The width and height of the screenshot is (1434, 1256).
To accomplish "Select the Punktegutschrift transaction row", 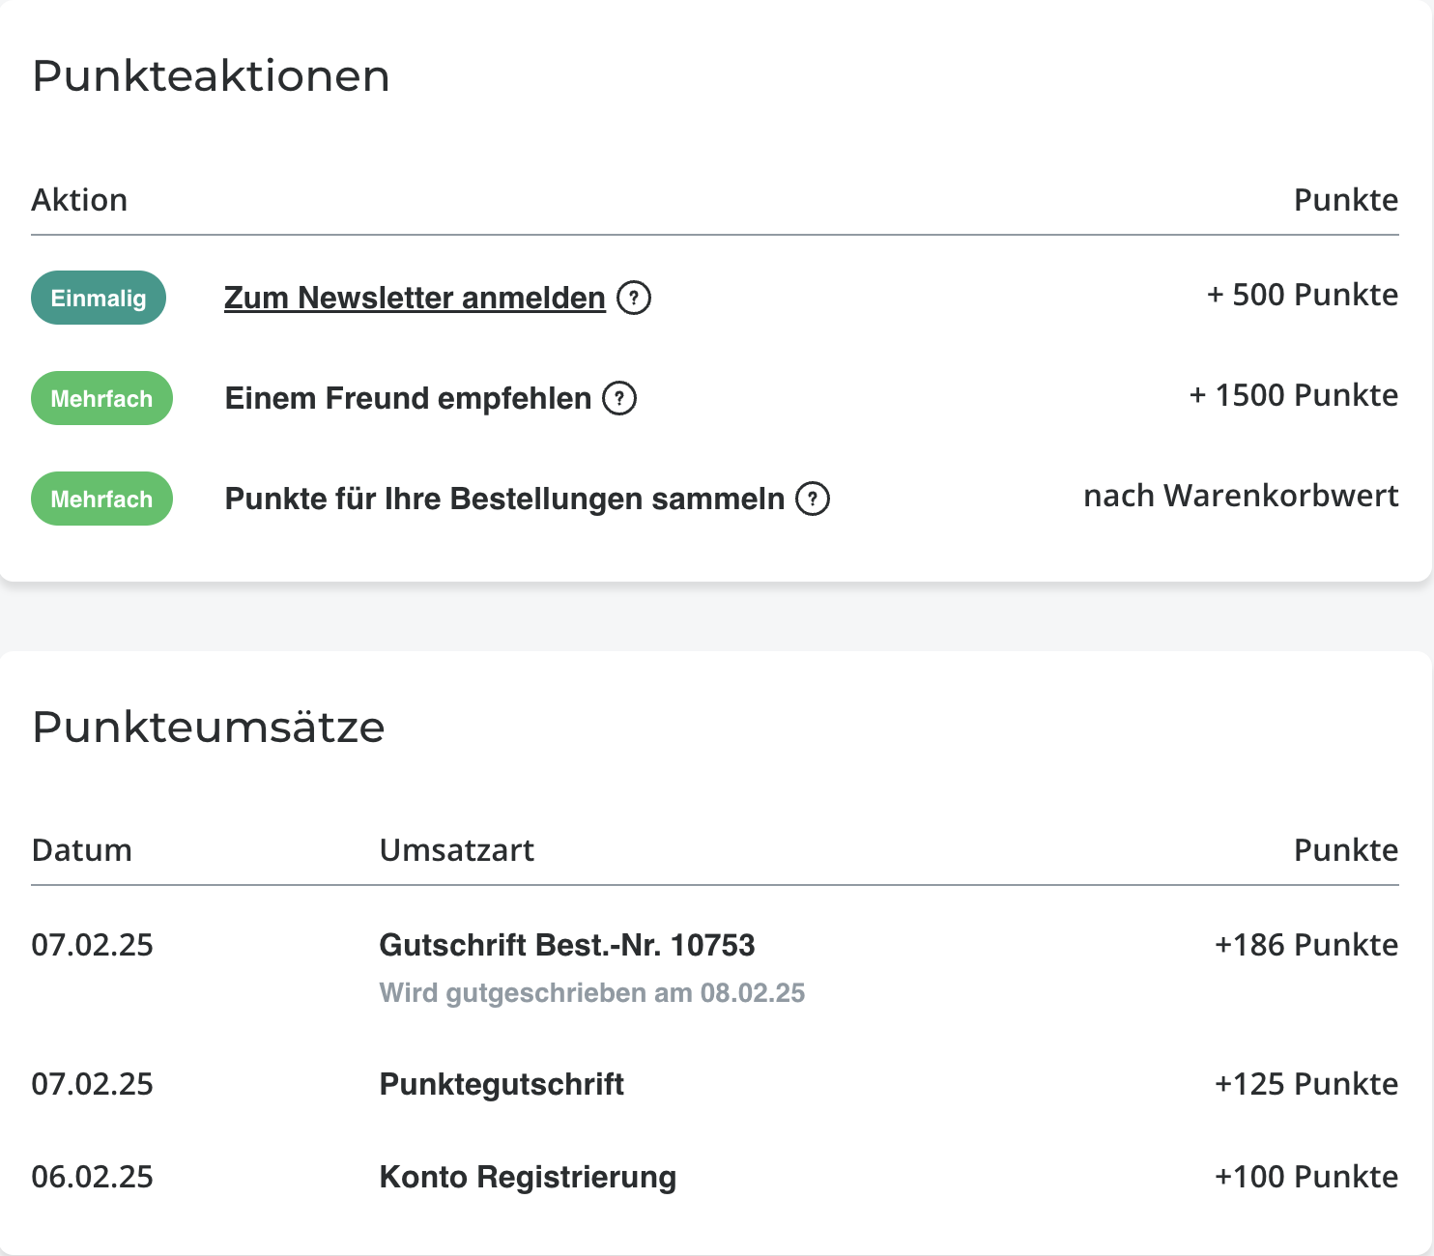I will 502,1084.
